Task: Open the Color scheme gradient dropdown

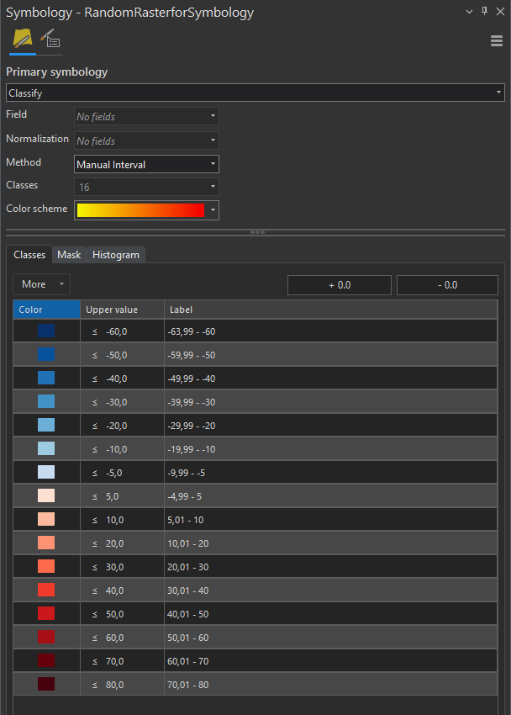Action: point(146,209)
